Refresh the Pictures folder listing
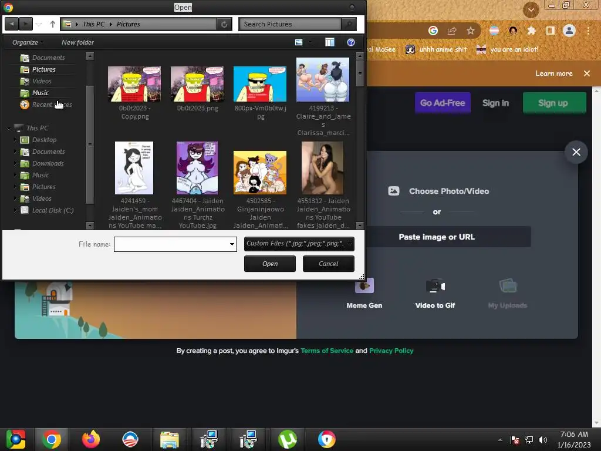This screenshot has height=451, width=601. point(224,24)
